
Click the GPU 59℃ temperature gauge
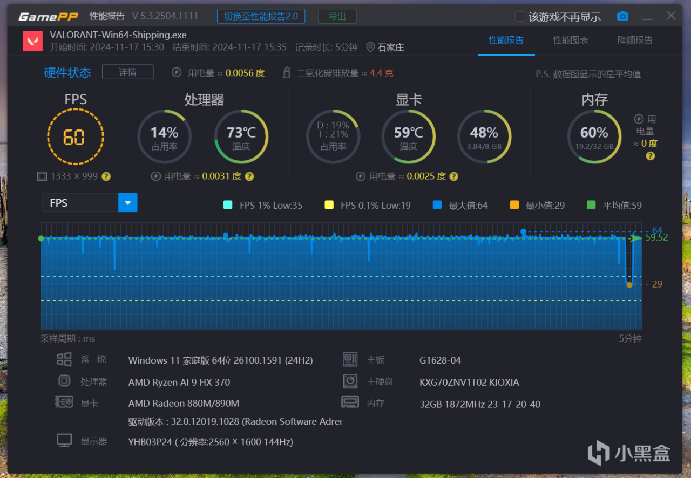coord(408,136)
